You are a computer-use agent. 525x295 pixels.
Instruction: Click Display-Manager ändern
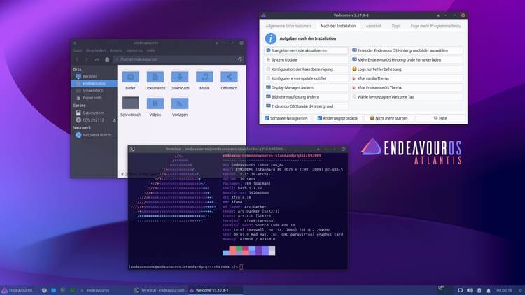306,87
